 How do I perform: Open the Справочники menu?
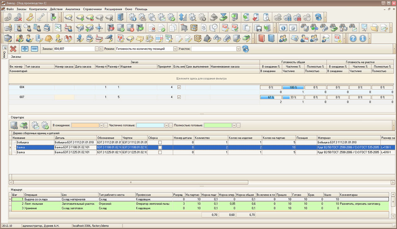(92, 9)
